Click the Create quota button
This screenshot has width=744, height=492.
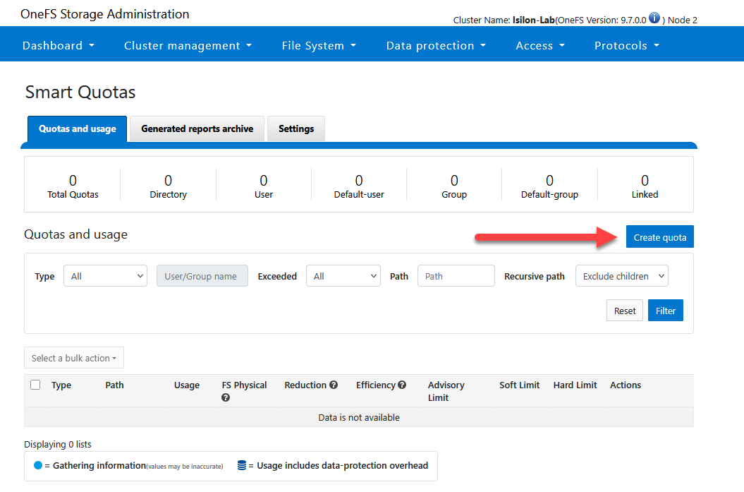pos(659,236)
